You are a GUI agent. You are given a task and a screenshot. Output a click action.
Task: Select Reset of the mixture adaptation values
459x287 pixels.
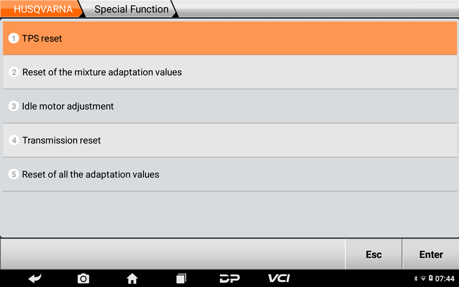(230, 72)
